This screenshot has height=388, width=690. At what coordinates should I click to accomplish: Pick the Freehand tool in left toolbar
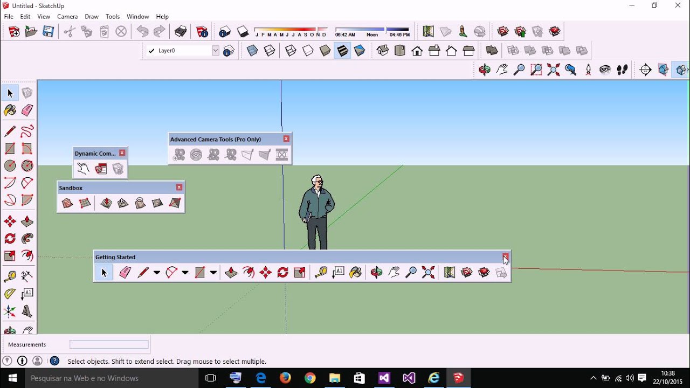point(27,131)
